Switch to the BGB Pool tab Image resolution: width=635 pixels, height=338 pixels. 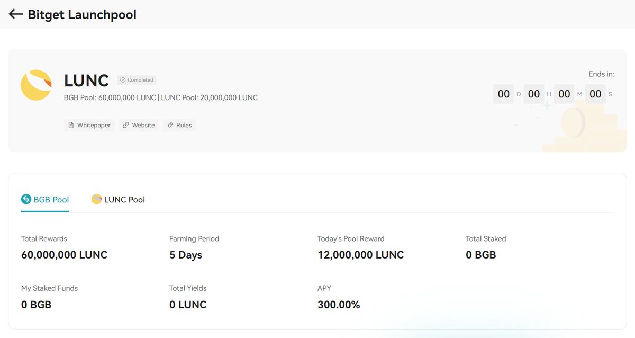coord(45,200)
